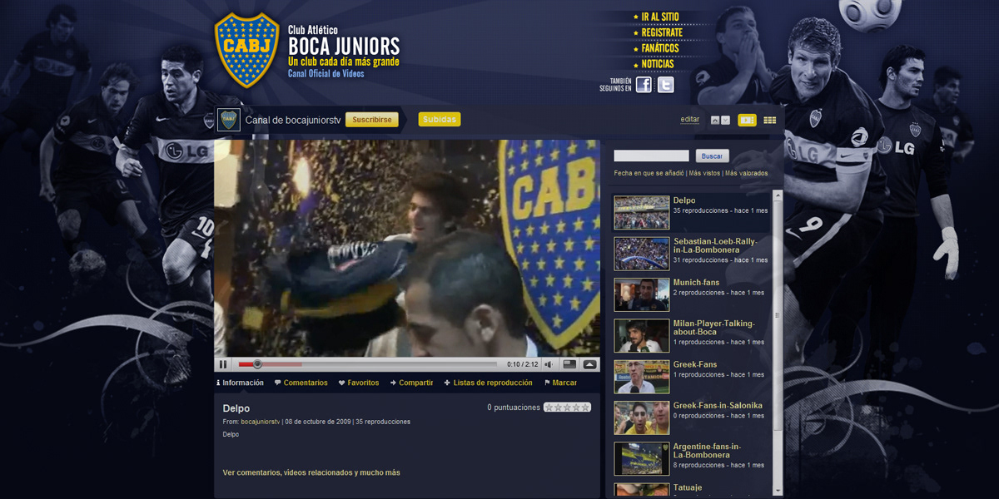Click the Buscar search button
The width and height of the screenshot is (999, 499).
click(712, 156)
